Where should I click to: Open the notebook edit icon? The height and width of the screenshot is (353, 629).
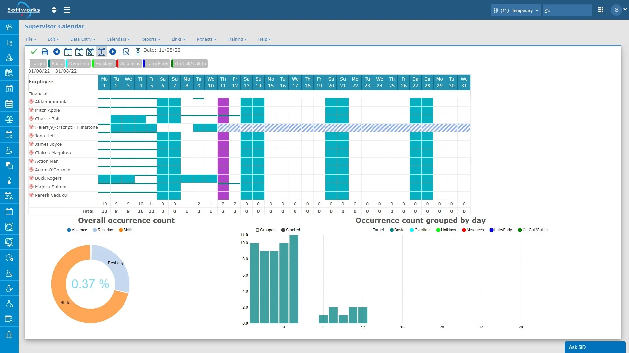(x=126, y=52)
